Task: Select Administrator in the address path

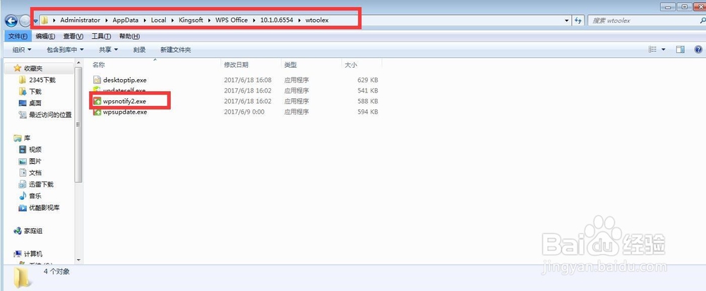Action: [x=80, y=20]
